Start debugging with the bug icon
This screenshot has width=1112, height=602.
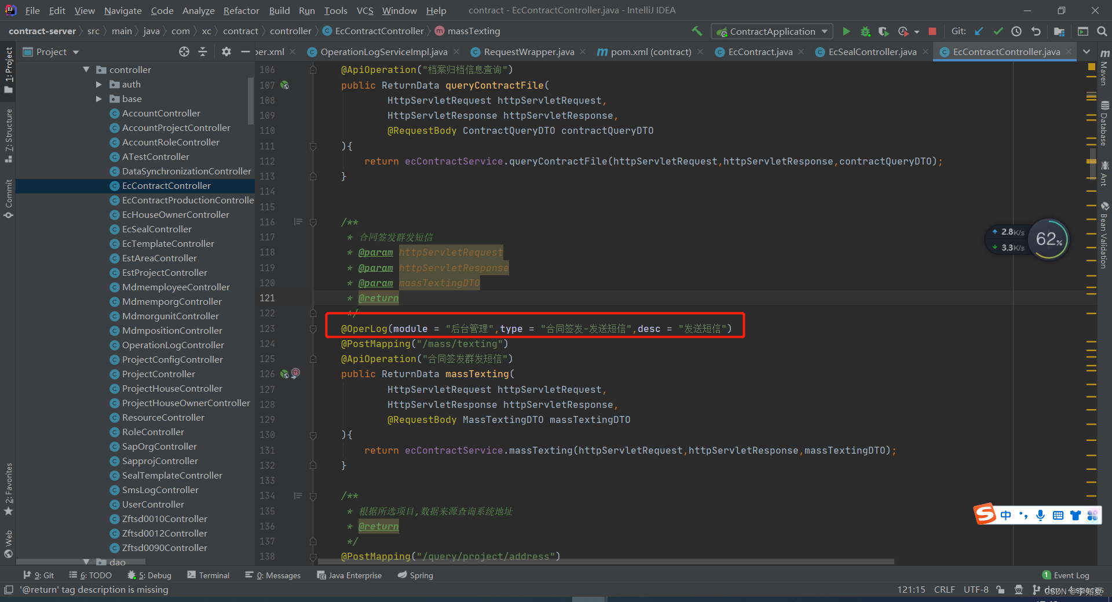pyautogui.click(x=865, y=31)
